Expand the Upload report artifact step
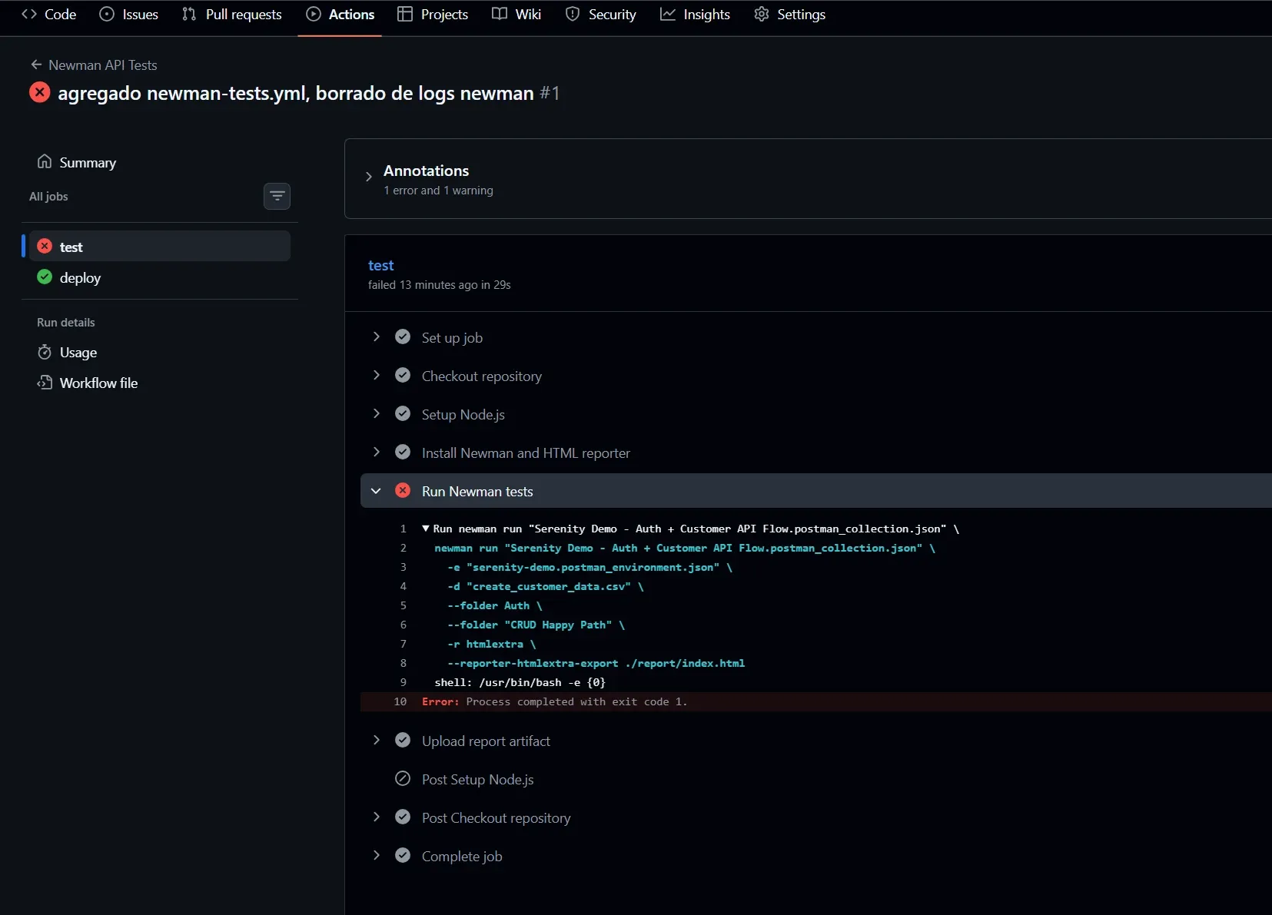1272x915 pixels. click(x=377, y=740)
